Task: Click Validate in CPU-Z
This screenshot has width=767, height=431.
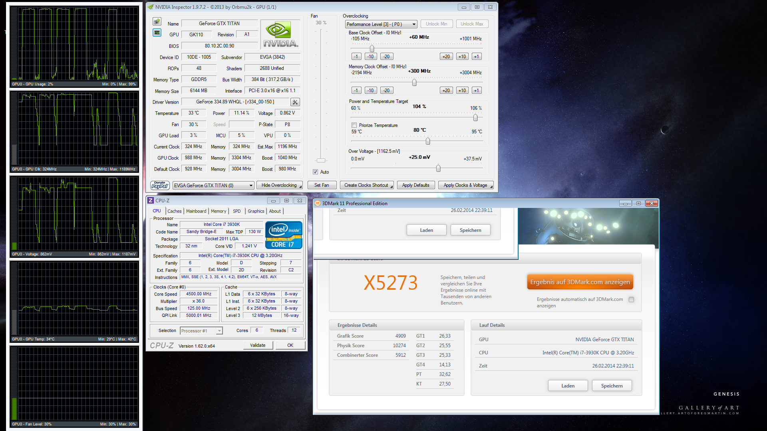Action: 258,345
